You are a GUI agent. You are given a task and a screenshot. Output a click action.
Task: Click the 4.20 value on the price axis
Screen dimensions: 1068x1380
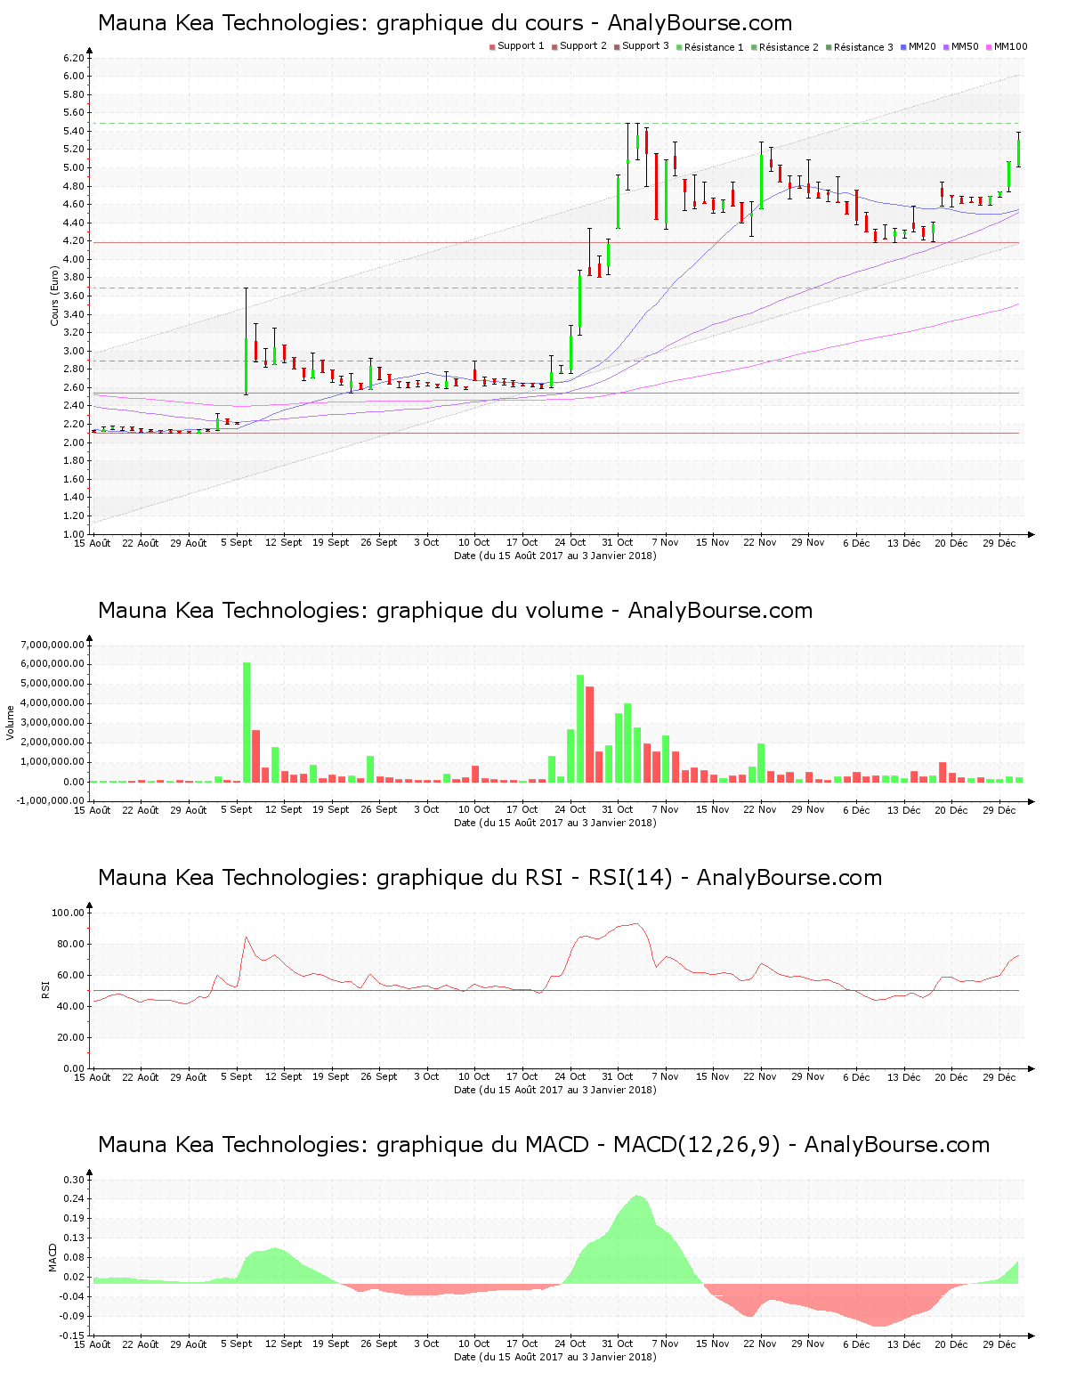74,241
